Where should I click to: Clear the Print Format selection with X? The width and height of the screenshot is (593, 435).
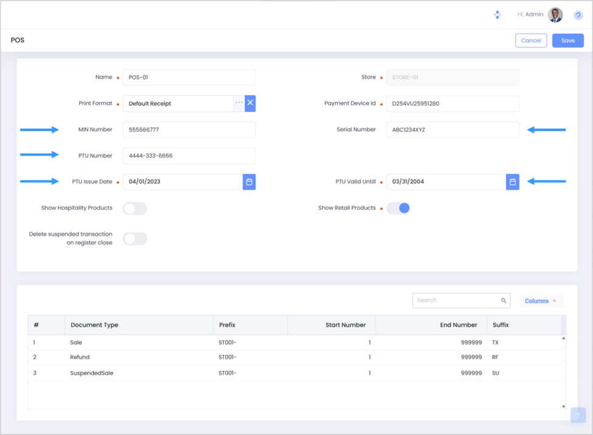tap(250, 103)
